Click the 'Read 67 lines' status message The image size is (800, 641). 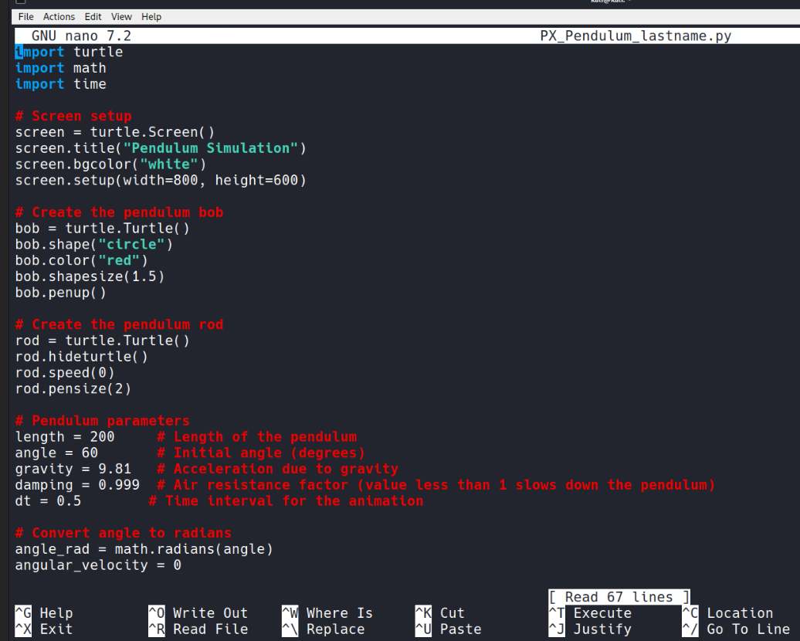pyautogui.click(x=619, y=597)
